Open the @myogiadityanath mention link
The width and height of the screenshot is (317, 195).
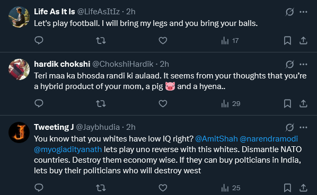(x=68, y=149)
